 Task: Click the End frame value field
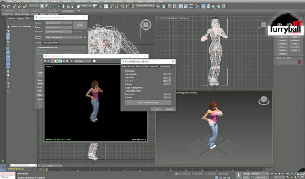(x=167, y=81)
